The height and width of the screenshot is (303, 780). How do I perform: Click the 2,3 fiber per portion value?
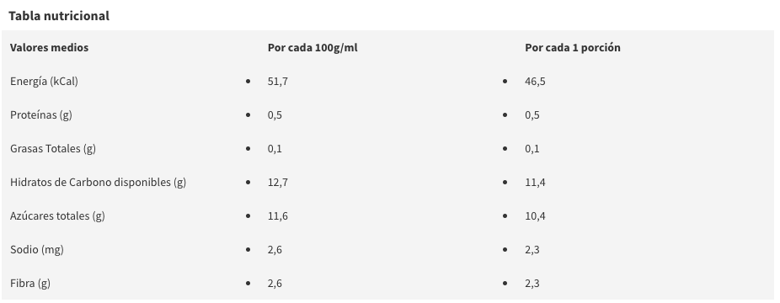point(532,283)
